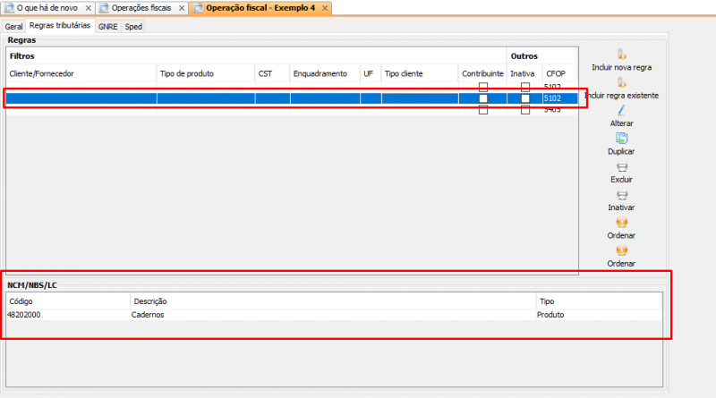Close the O que há de novo tab
The height and width of the screenshot is (398, 716).
[x=88, y=8]
